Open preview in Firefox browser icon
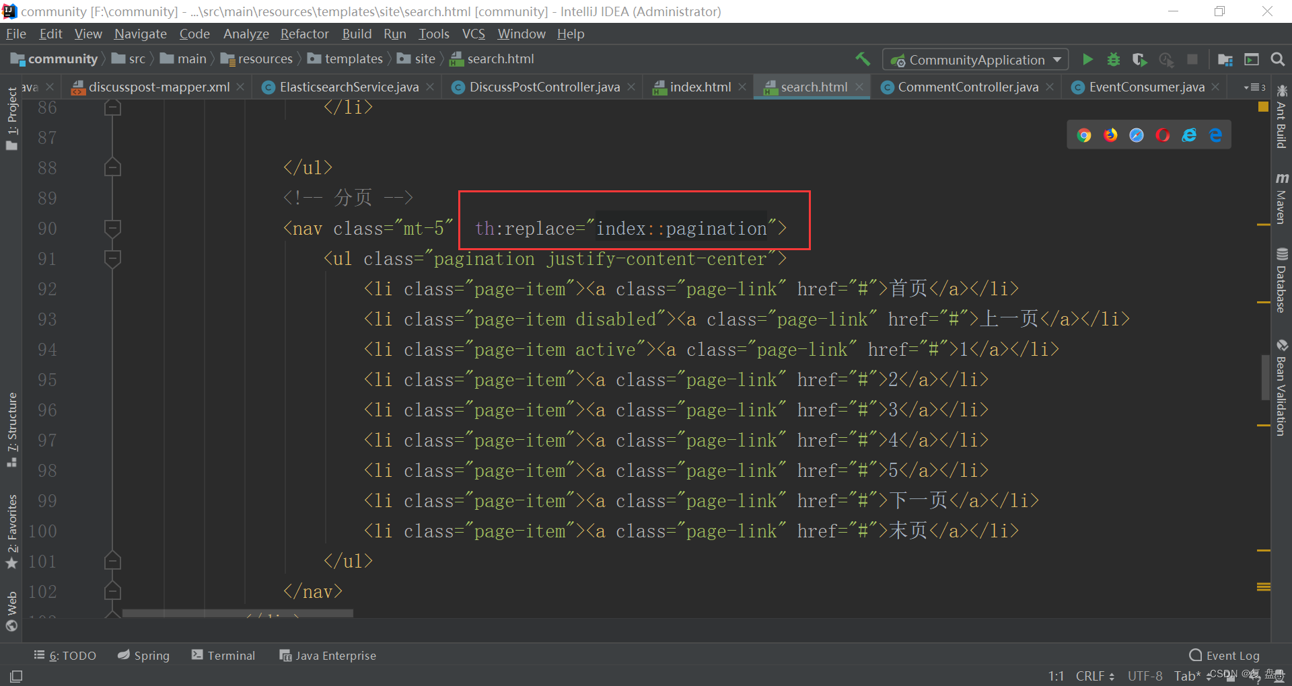Viewport: 1292px width, 686px height. [x=1110, y=135]
